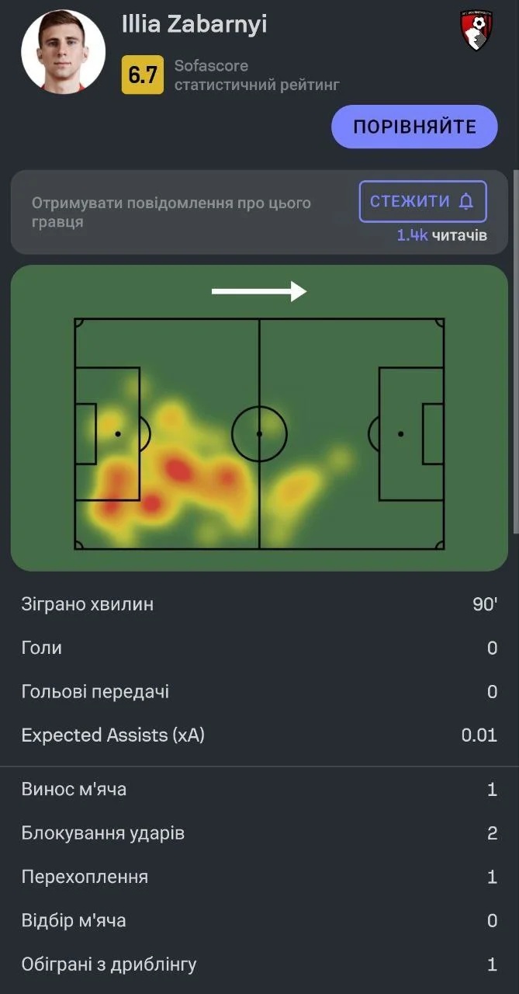Click the Відбір м'яча row
Screen dimensions: 519x994
tap(259, 921)
